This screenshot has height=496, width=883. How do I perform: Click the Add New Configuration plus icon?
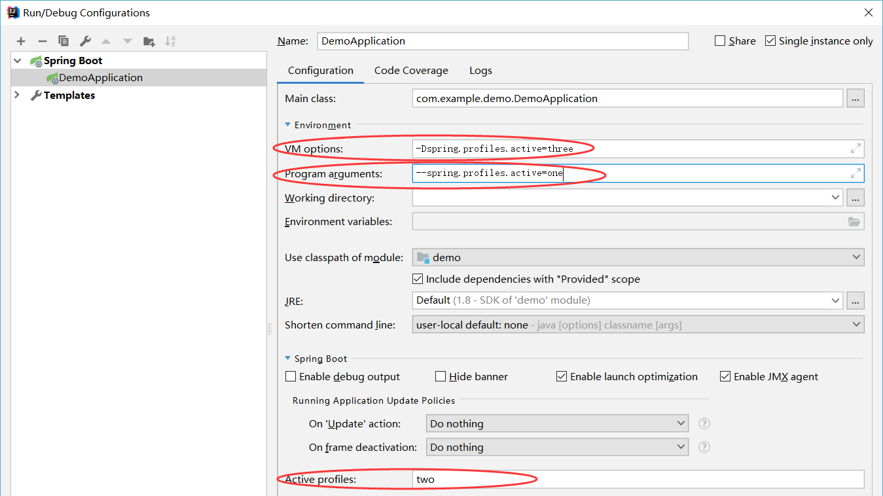click(x=21, y=41)
